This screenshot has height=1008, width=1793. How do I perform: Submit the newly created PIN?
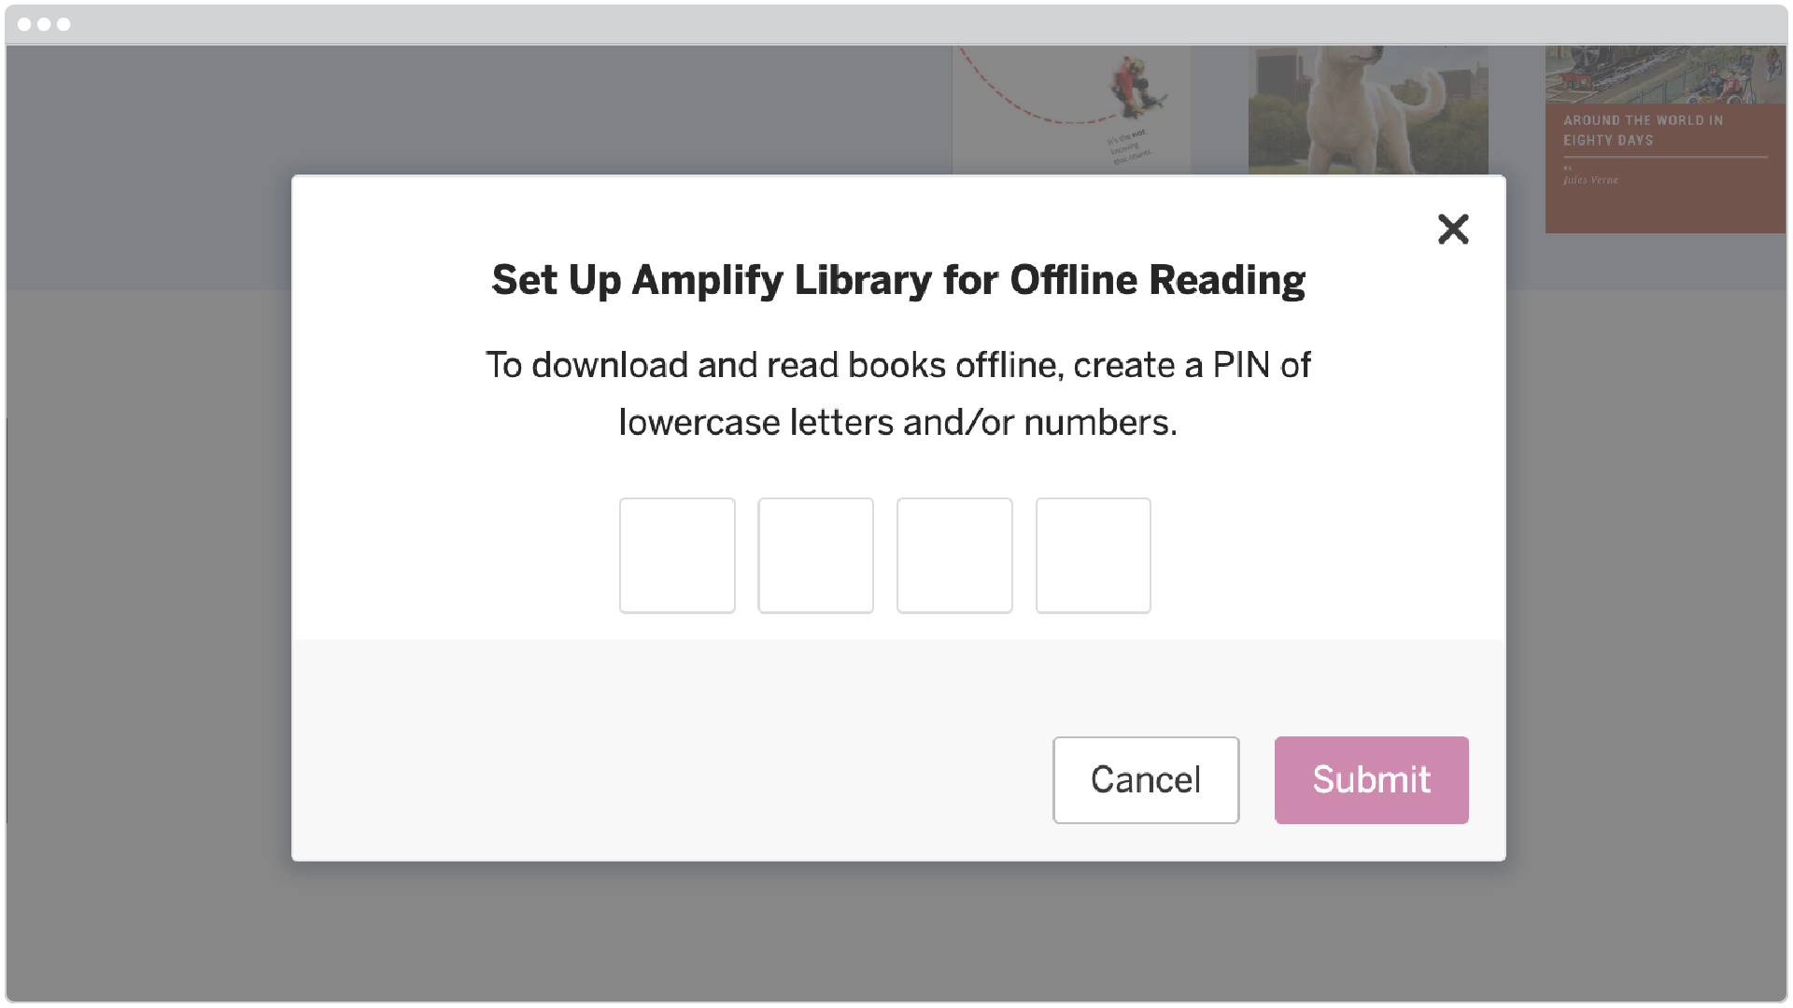click(1371, 780)
